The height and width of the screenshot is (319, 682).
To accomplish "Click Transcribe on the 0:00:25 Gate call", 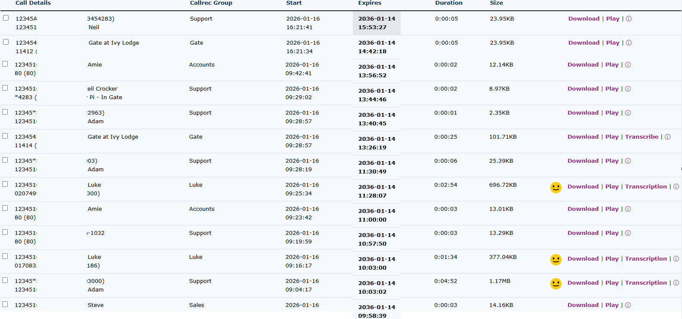I will coord(642,137).
